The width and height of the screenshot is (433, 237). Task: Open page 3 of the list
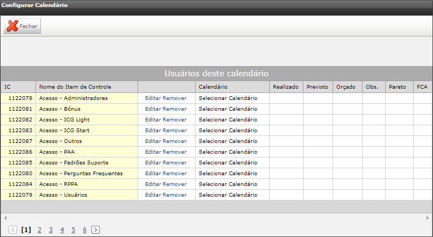point(51,230)
